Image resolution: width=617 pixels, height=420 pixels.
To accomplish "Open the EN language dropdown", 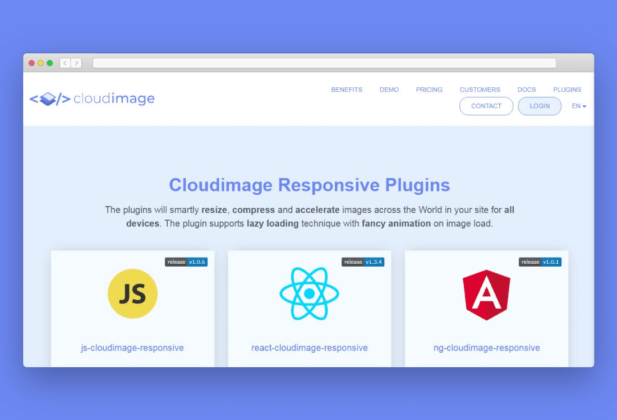I will coord(578,106).
